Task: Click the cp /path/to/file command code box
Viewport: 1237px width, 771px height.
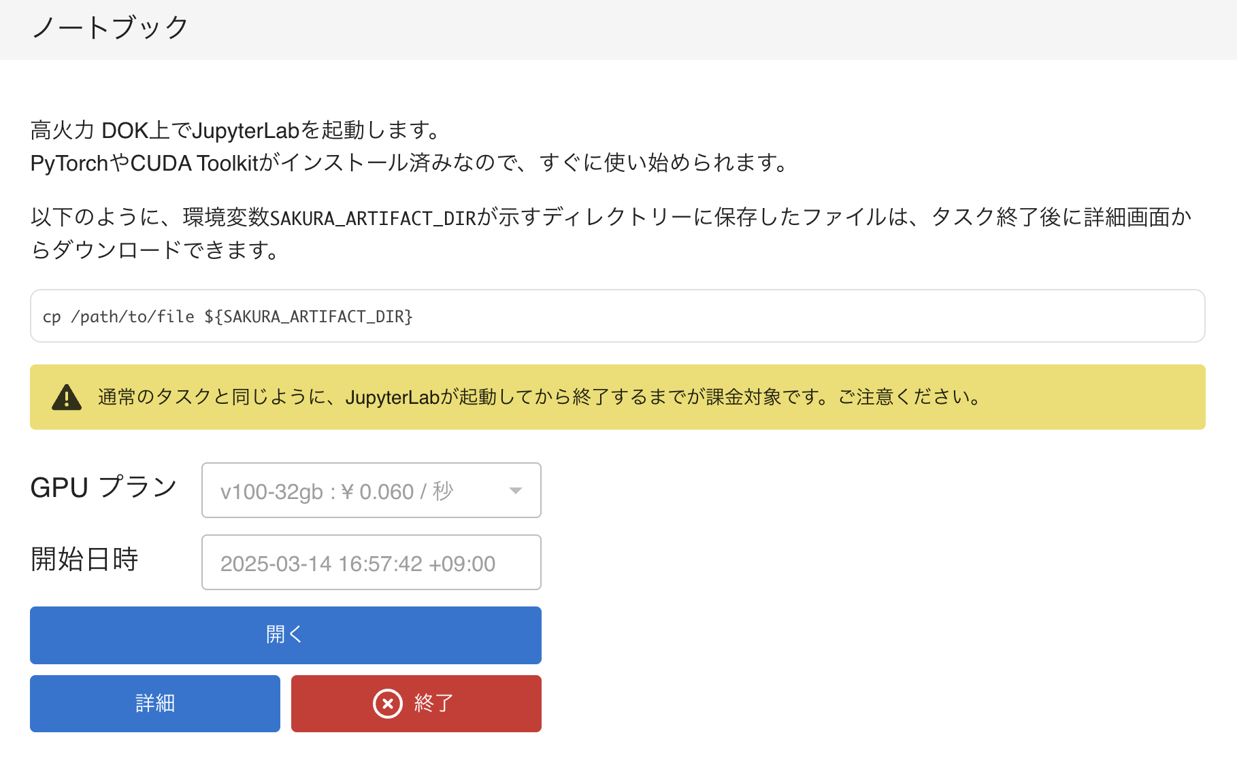Action: [x=618, y=316]
